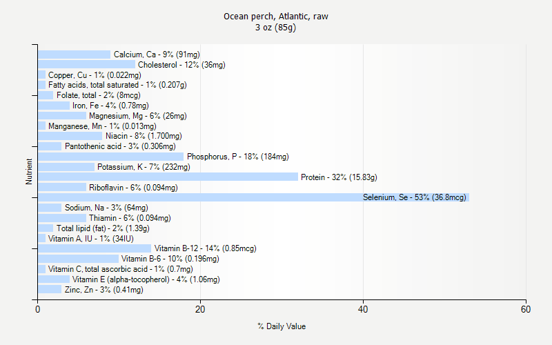Click the Iron, Fe 4% label
552x345 pixels.
(110, 106)
